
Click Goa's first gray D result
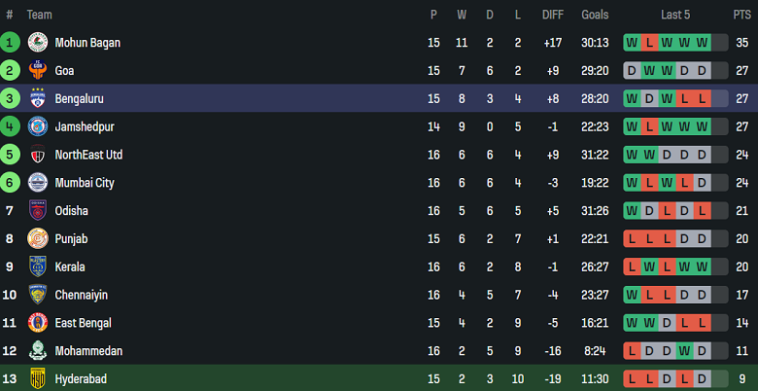coord(632,71)
